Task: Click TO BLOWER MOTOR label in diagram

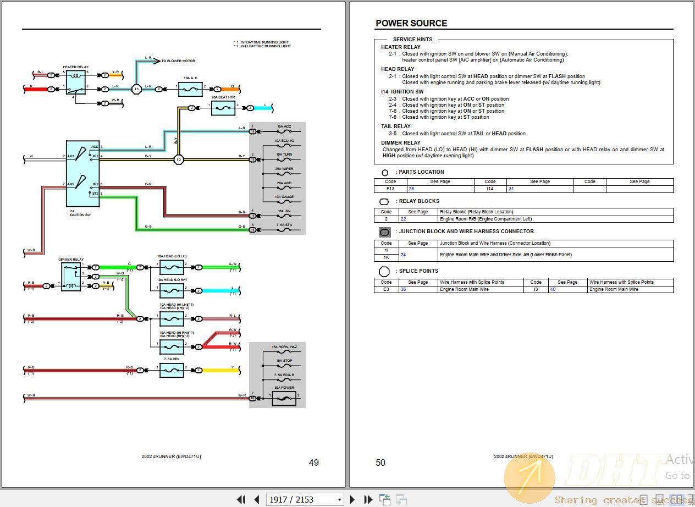Action: coord(178,61)
